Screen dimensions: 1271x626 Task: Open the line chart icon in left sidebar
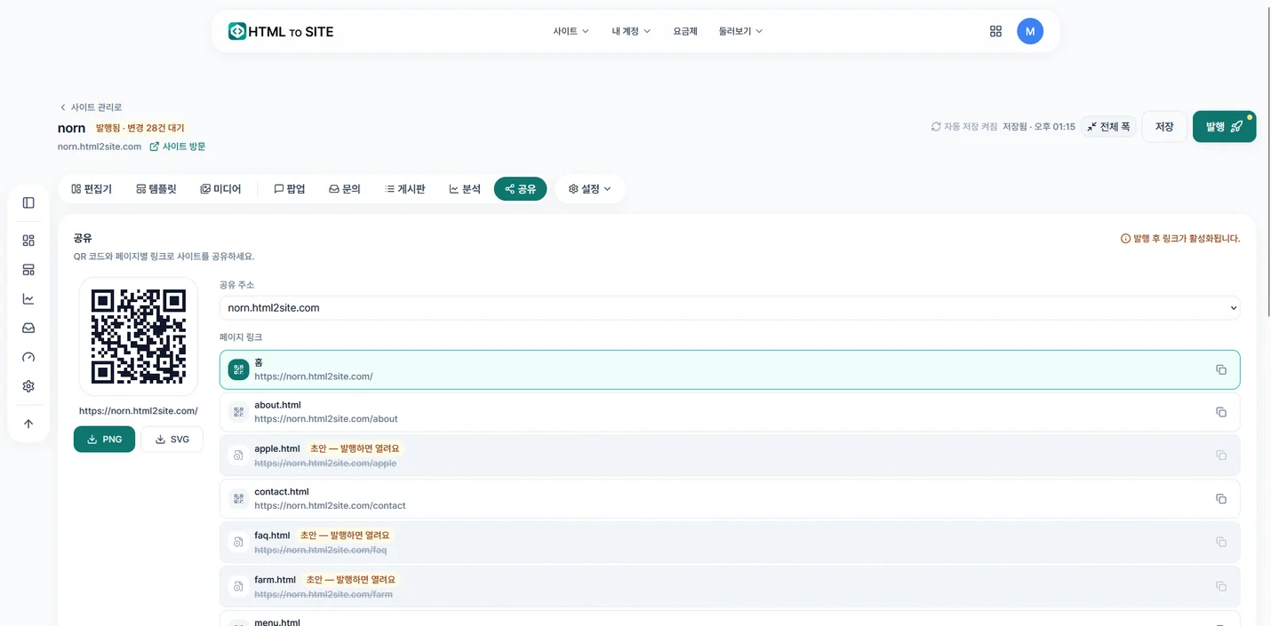[x=28, y=299]
